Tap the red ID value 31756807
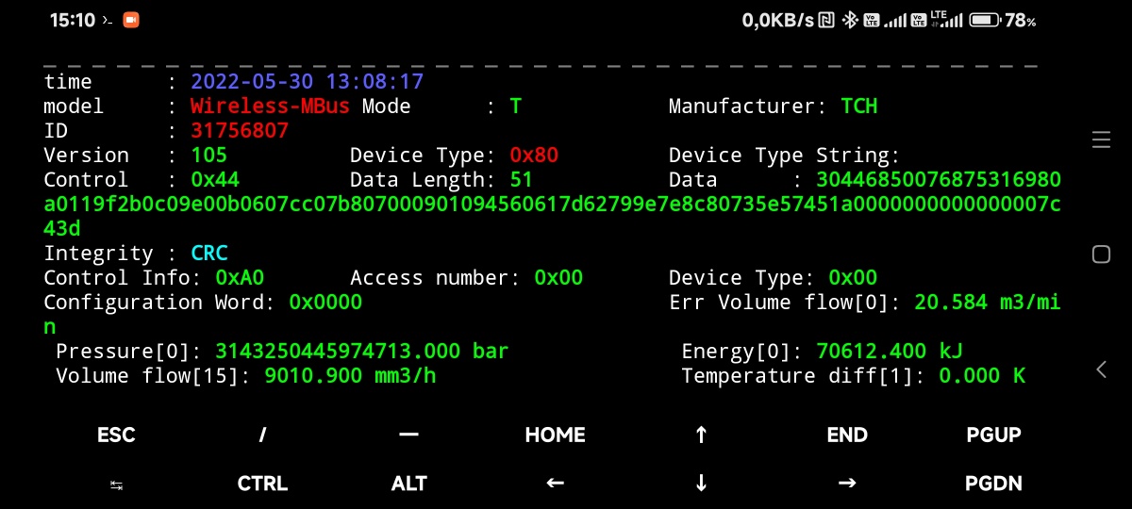 pyautogui.click(x=240, y=131)
